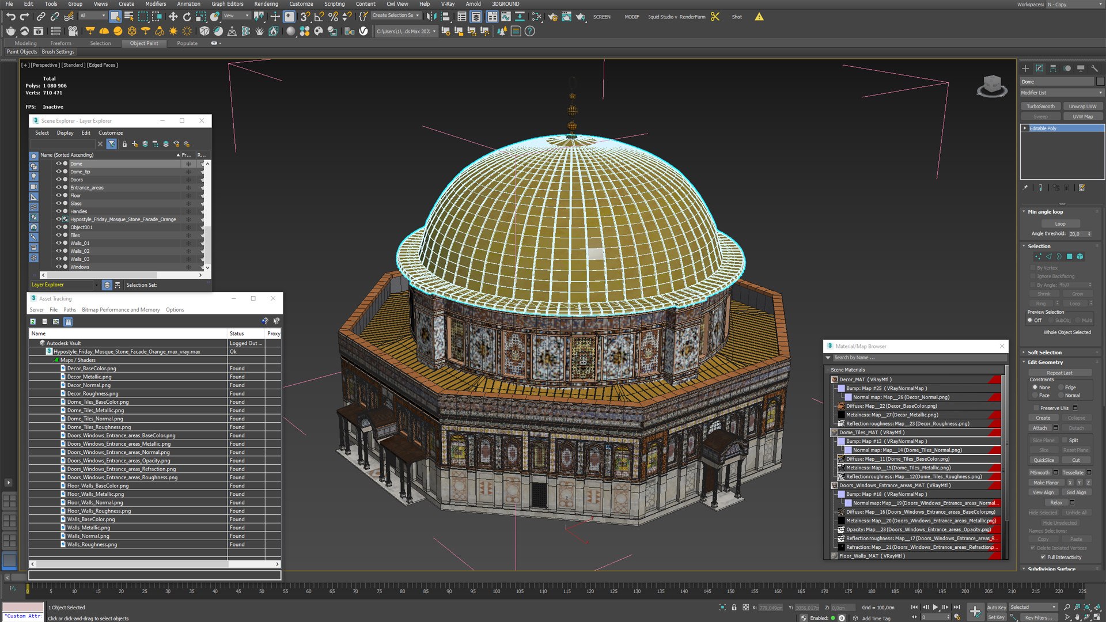
Task: Click the TurboSmooth modifier button
Action: (1040, 107)
